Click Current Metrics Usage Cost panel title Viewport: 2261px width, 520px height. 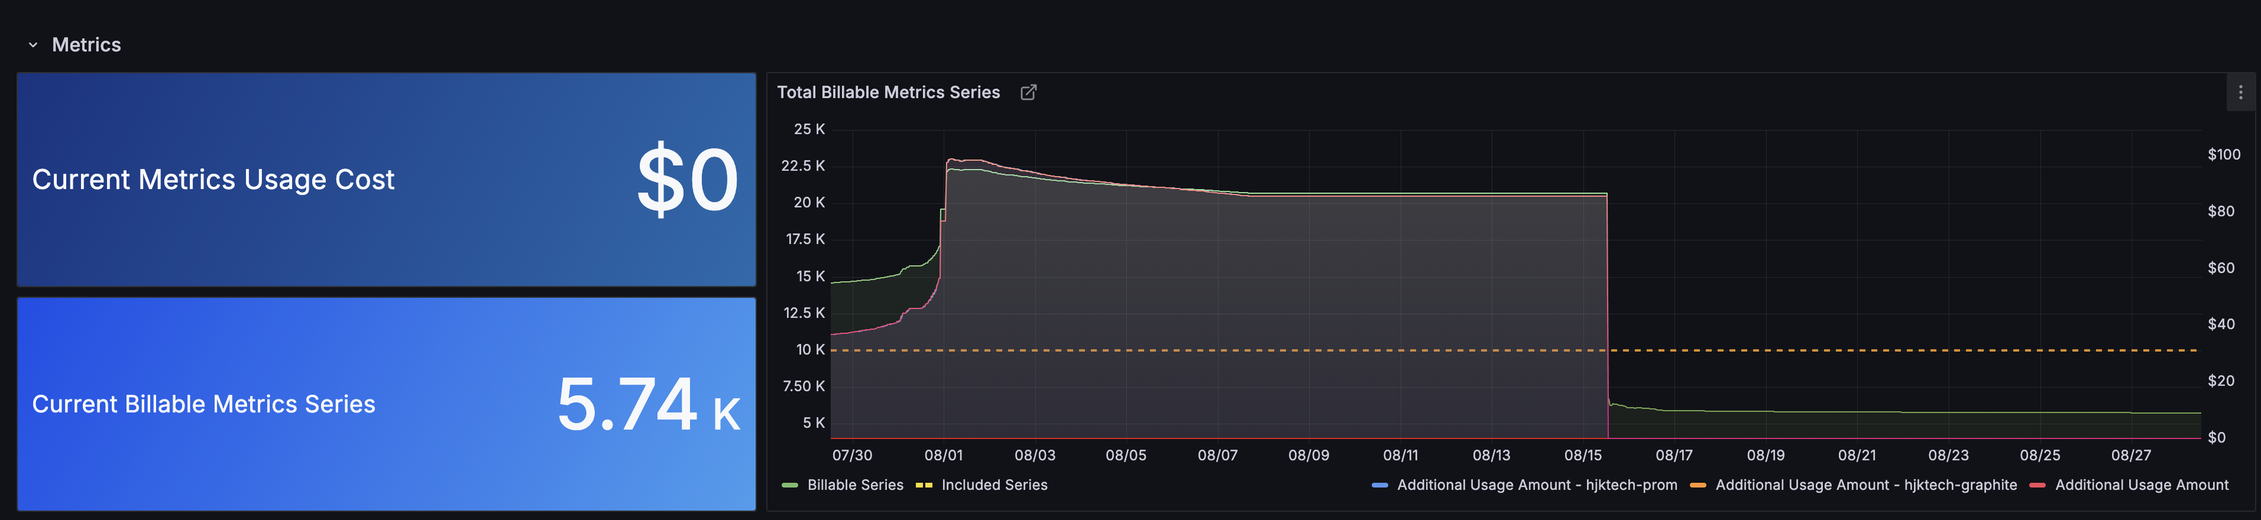pyautogui.click(x=213, y=180)
